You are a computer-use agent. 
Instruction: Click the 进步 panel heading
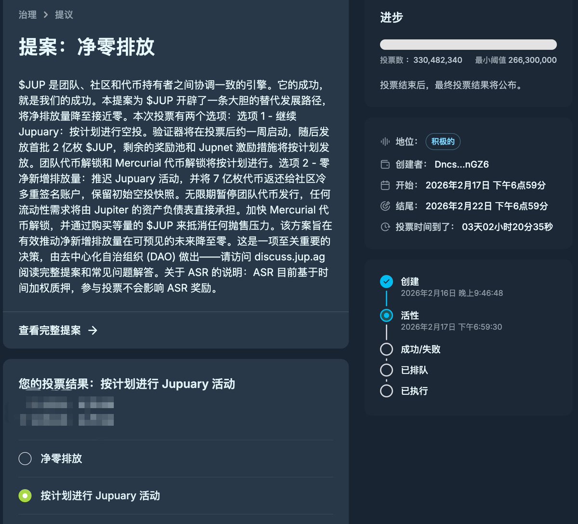pos(392,17)
